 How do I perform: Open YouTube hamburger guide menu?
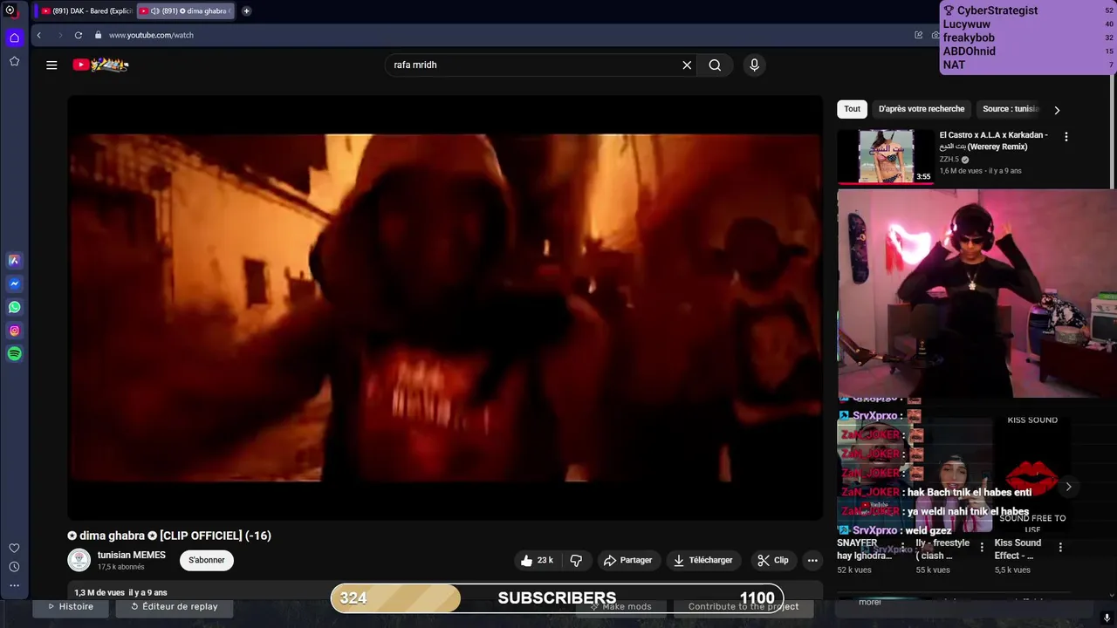[51, 65]
